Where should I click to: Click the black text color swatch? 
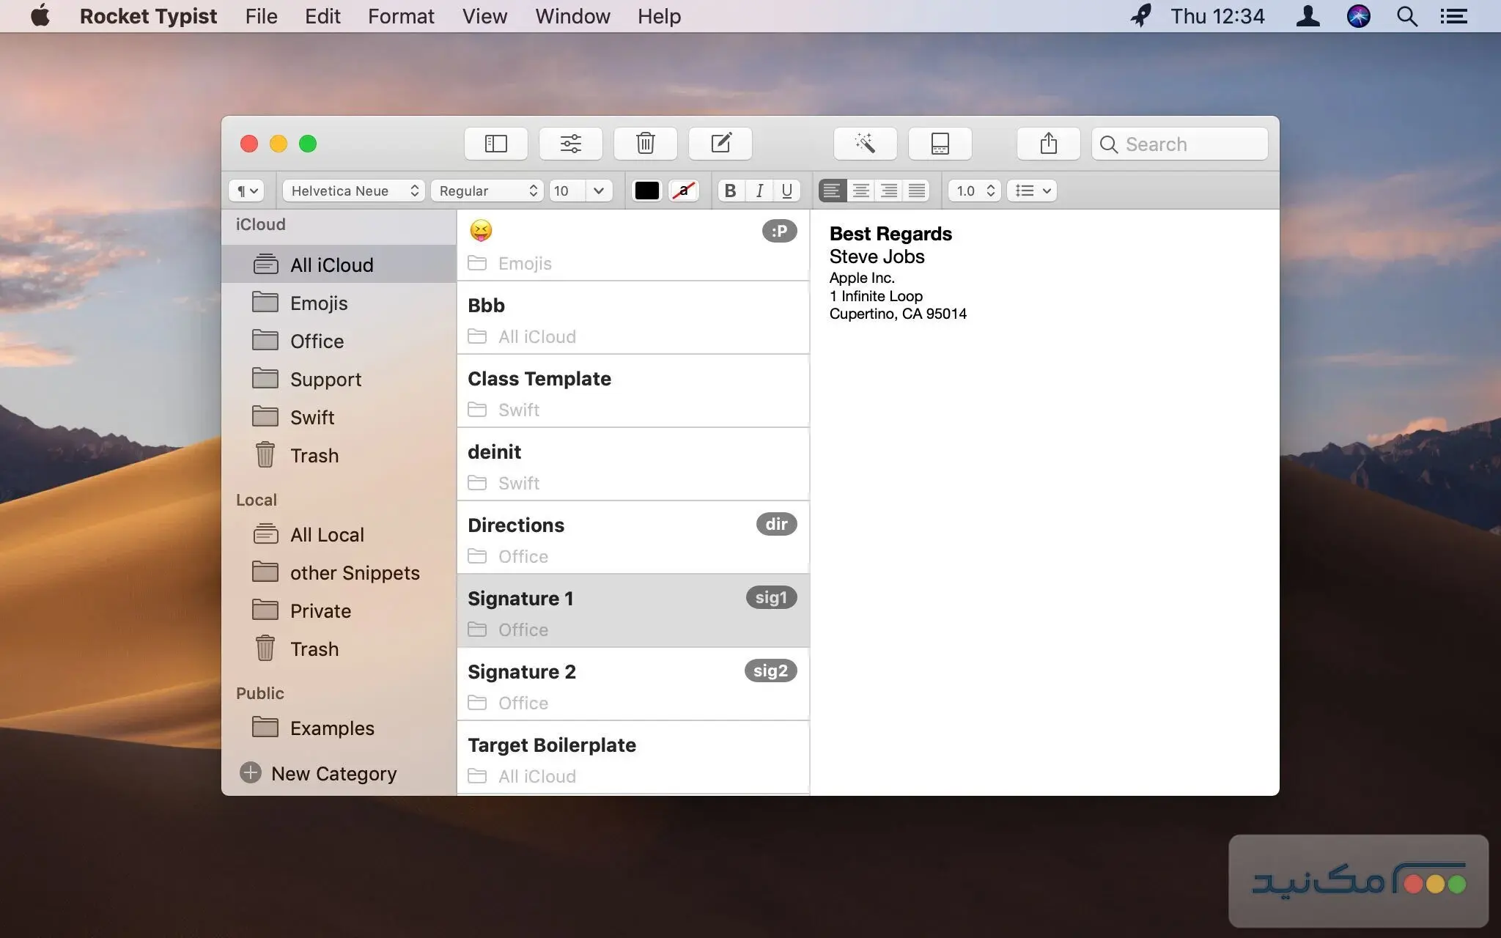tap(646, 191)
